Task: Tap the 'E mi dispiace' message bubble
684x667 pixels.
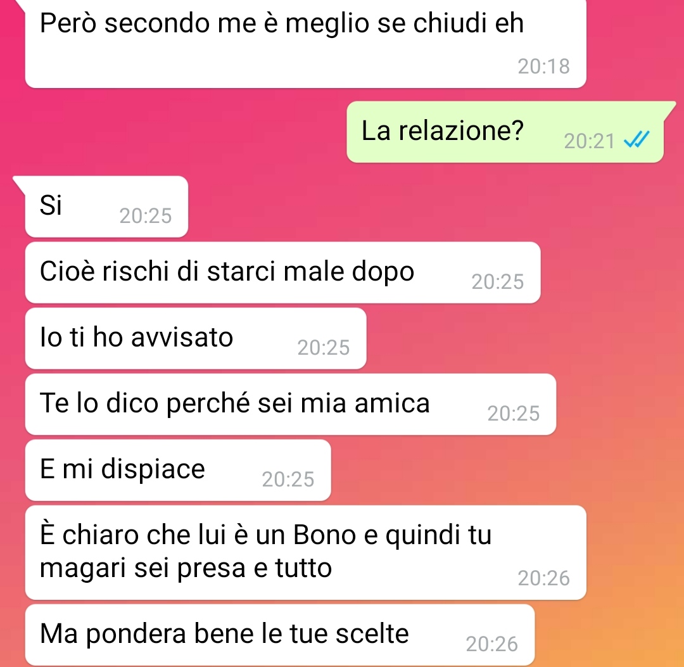Action: 178,470
